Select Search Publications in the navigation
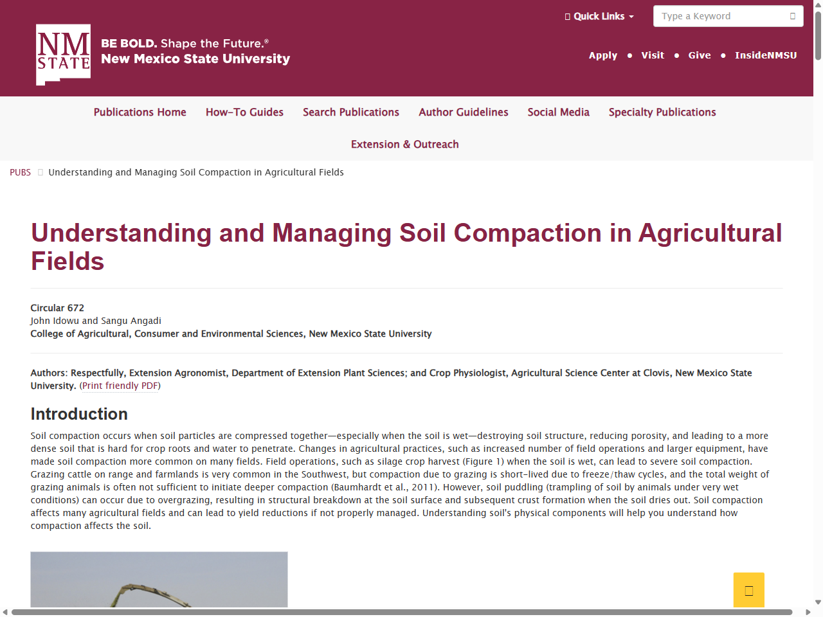 (350, 112)
